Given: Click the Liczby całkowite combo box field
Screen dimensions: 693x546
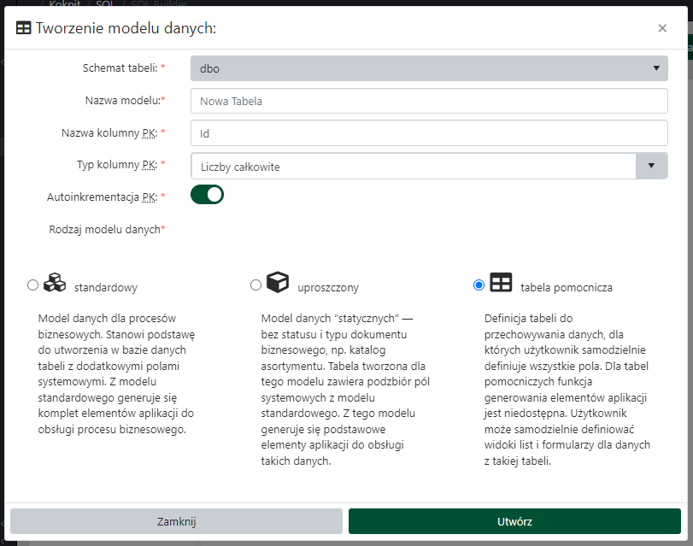Looking at the screenshot, I should pos(413,167).
